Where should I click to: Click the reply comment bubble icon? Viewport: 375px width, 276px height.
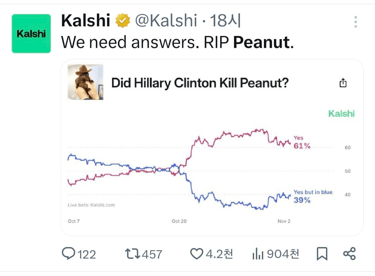click(x=69, y=253)
